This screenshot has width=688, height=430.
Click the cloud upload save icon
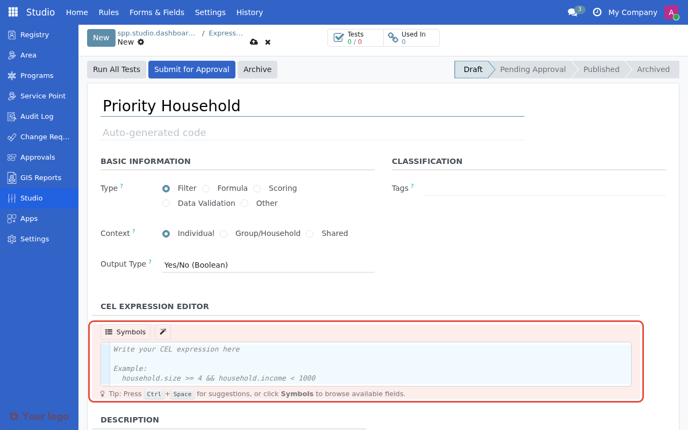point(254,42)
